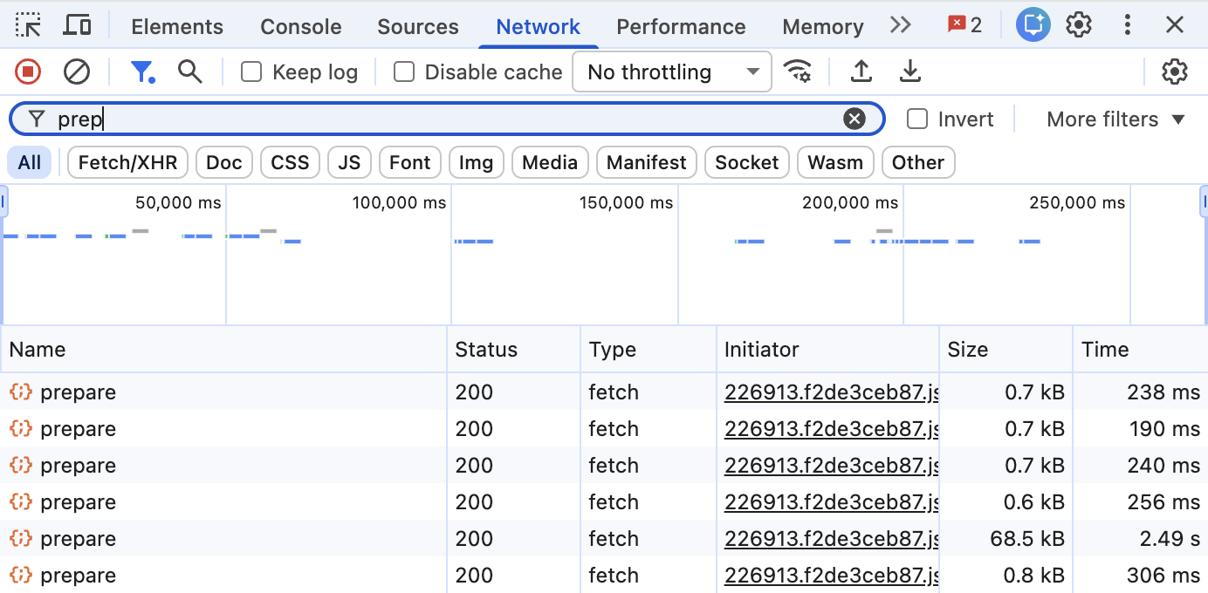The image size is (1208, 593).
Task: Filter by CSS requests
Action: [290, 162]
